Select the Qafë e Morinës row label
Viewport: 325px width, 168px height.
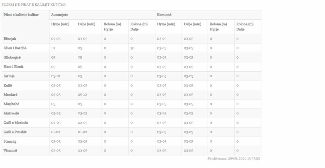pyautogui.click(x=16, y=123)
